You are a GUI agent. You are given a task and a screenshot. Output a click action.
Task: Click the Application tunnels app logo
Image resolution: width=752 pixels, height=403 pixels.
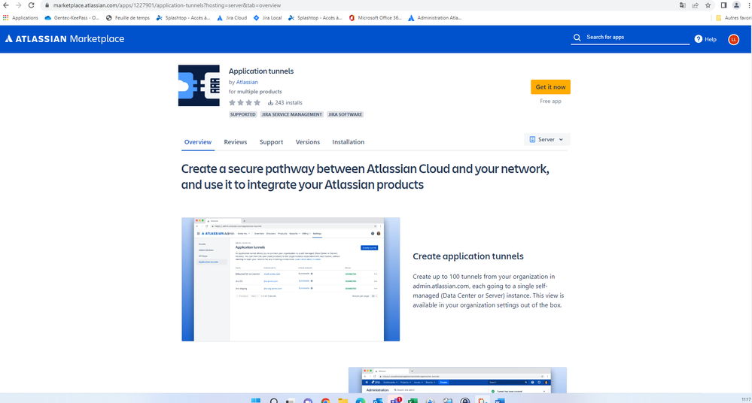(x=199, y=85)
